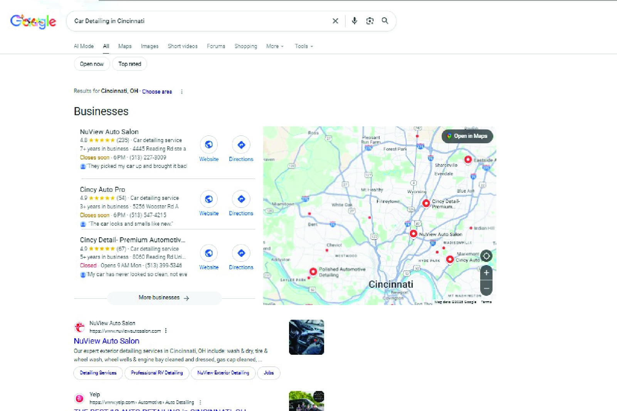Expand the More dropdown

coord(275,46)
